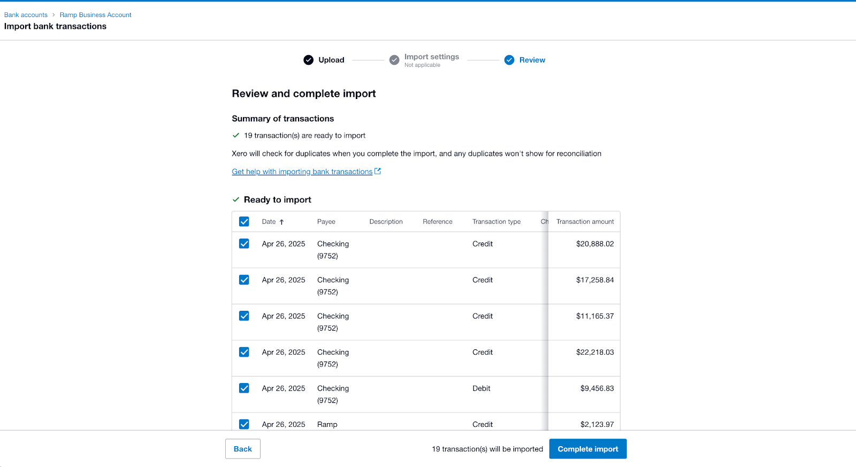The height and width of the screenshot is (467, 856).
Task: Click the Date sort arrow icon
Action: point(281,222)
